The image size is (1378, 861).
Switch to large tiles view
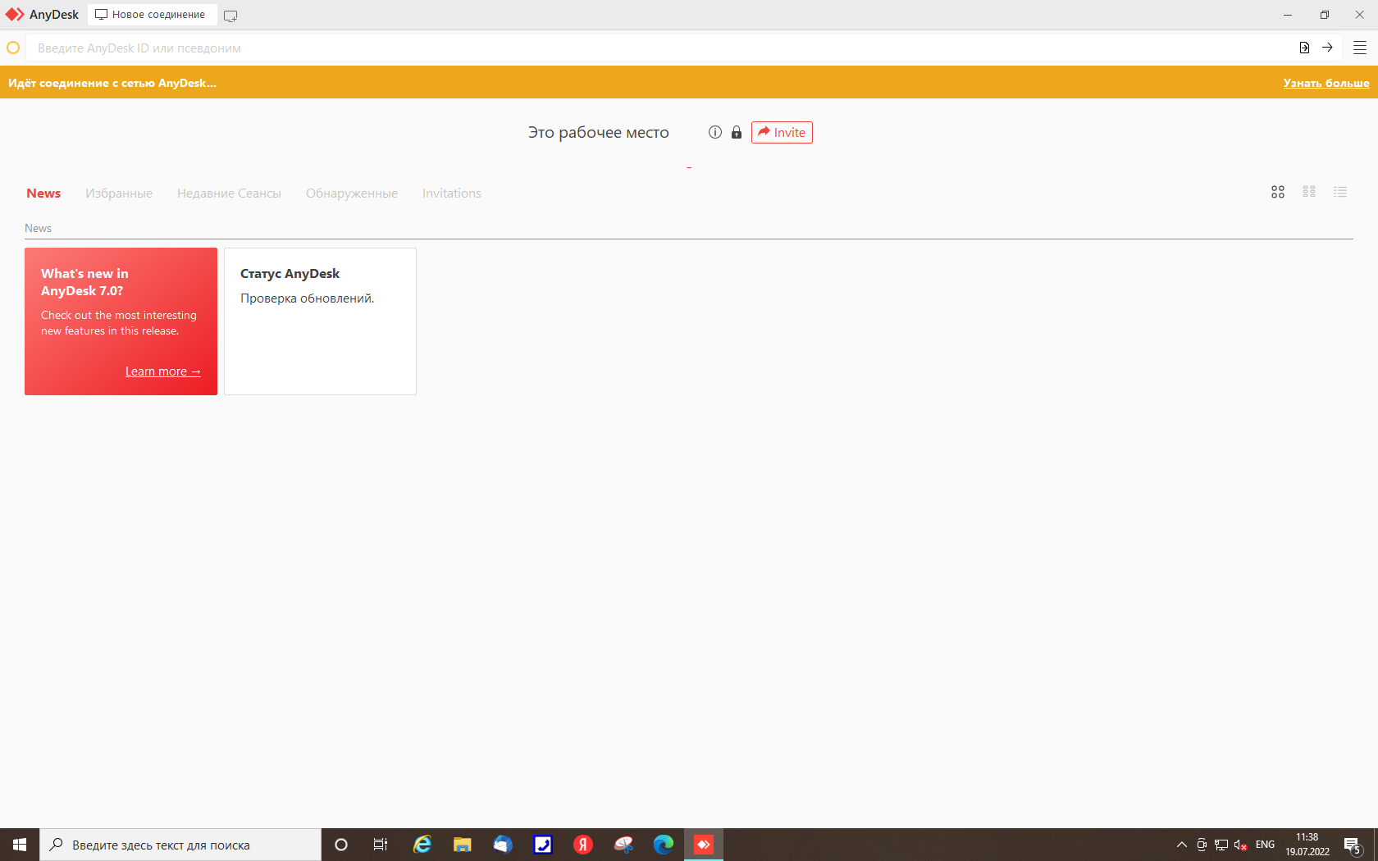point(1278,192)
